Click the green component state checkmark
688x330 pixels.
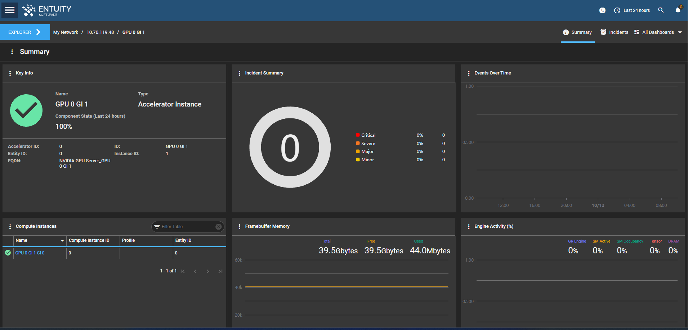click(x=26, y=110)
